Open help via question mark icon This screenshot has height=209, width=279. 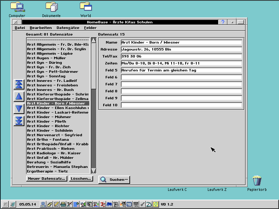[223, 22]
